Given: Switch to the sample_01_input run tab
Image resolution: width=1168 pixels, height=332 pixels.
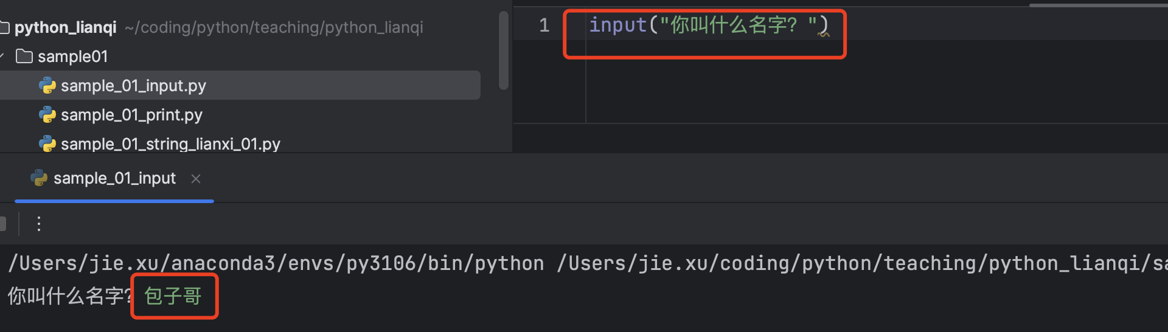Looking at the screenshot, I should (114, 178).
